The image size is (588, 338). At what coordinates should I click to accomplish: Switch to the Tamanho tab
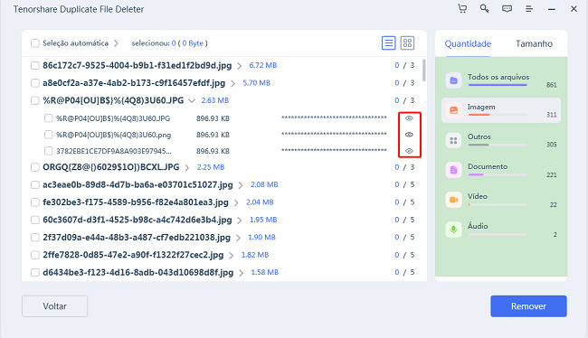[534, 44]
